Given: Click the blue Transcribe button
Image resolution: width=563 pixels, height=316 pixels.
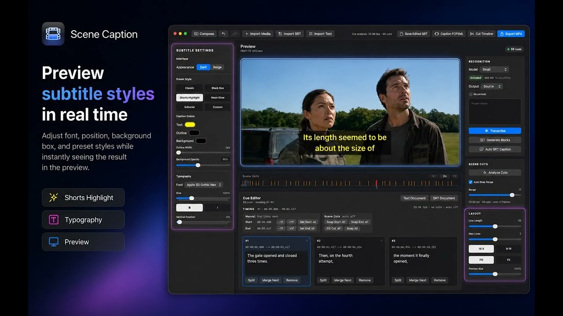Looking at the screenshot, I should (x=495, y=131).
